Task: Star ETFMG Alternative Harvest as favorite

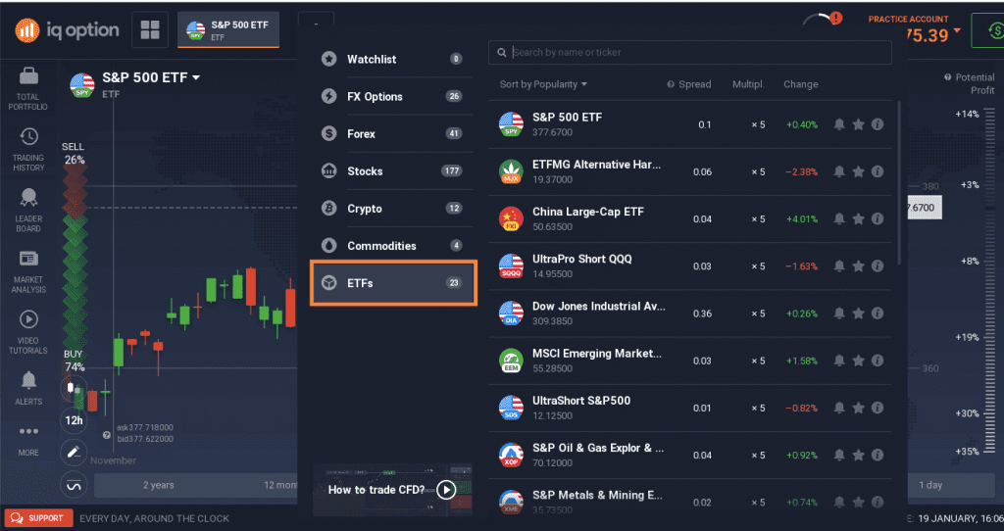Action: point(859,171)
